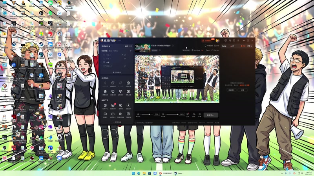Click the help question link in status bar
This screenshot has height=176, width=314.
point(144,122)
